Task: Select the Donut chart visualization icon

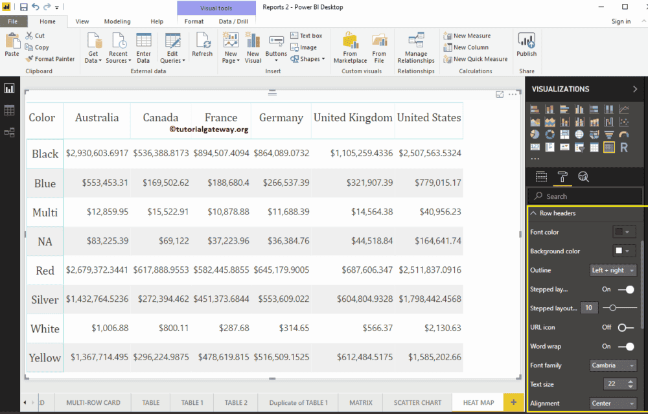Action: 550,134
